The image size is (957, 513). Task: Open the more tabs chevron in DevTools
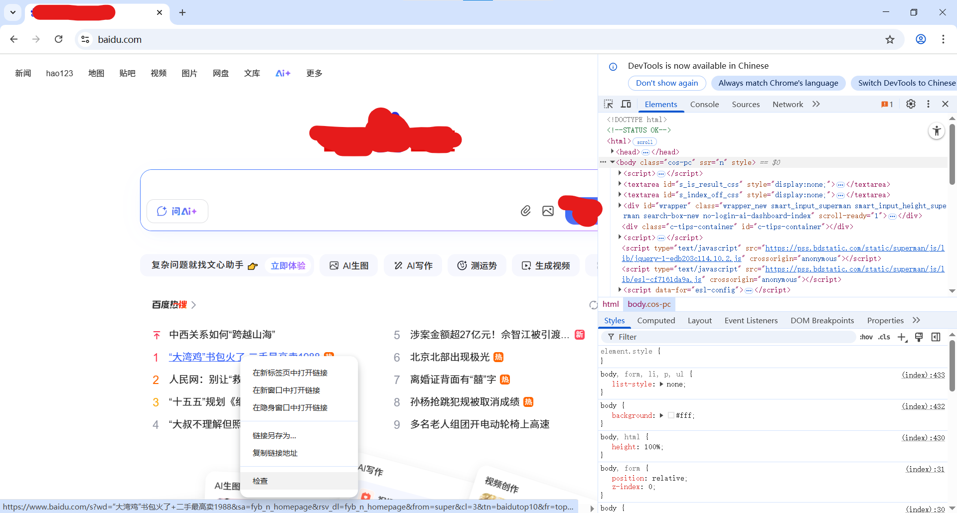(816, 104)
